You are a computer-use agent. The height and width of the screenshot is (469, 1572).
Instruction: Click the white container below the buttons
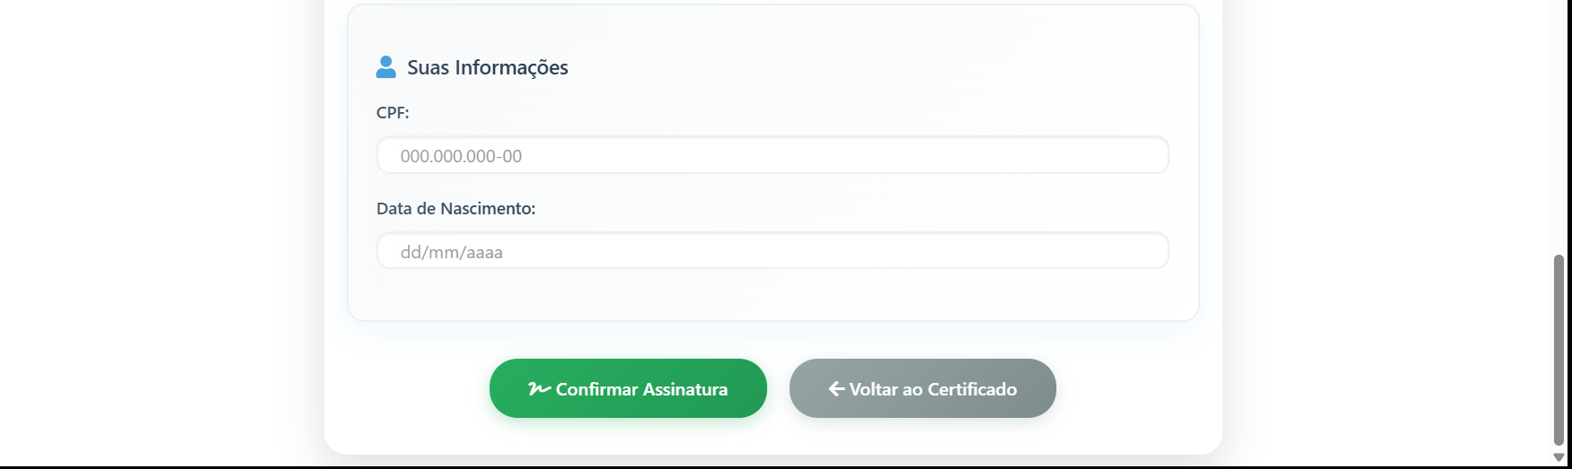pos(773,437)
